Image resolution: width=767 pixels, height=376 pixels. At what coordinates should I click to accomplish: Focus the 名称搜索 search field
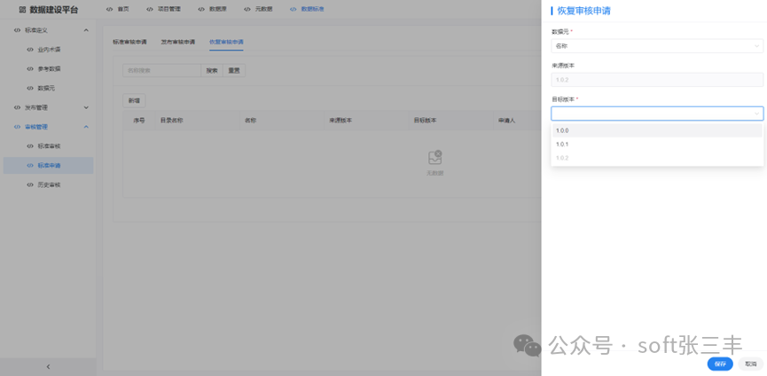(162, 70)
